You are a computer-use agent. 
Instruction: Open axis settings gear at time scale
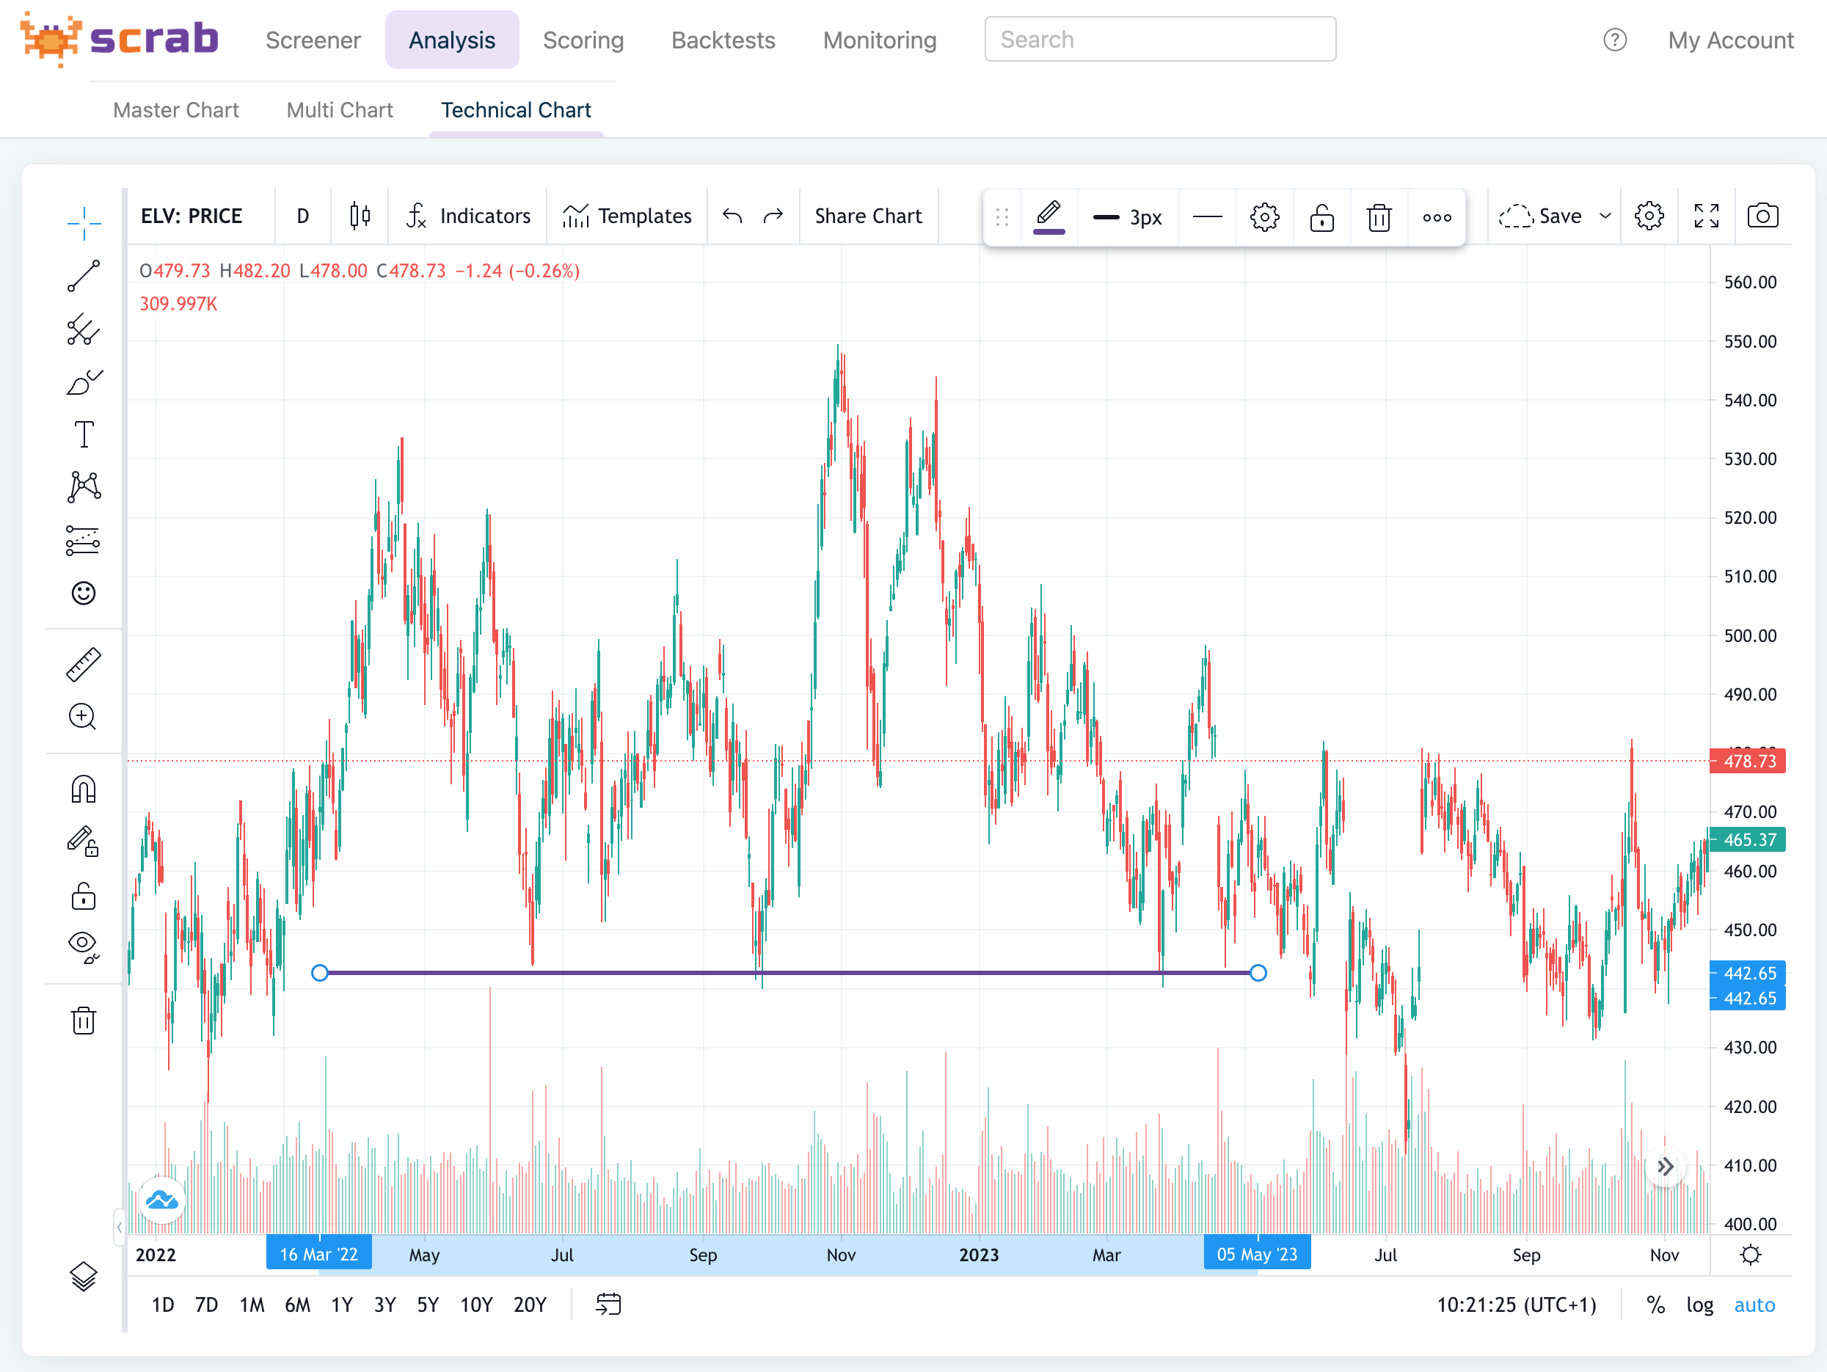click(1750, 1255)
